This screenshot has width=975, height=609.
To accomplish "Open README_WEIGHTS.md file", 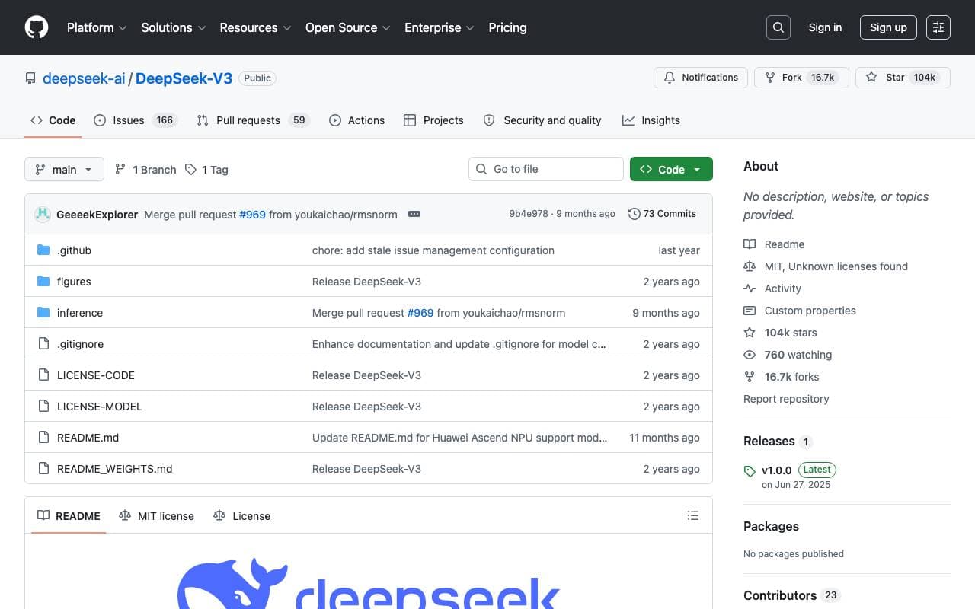I will pyautogui.click(x=115, y=469).
